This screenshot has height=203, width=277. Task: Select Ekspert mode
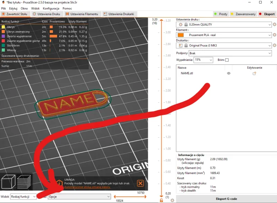267,14
